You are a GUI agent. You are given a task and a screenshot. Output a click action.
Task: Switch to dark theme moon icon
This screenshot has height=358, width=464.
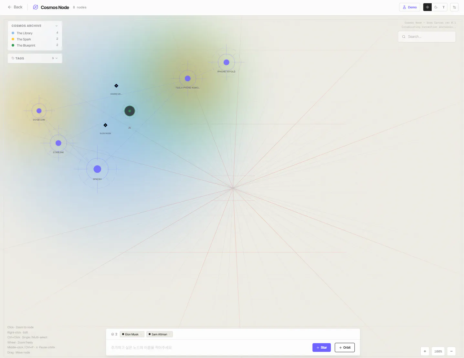click(436, 7)
